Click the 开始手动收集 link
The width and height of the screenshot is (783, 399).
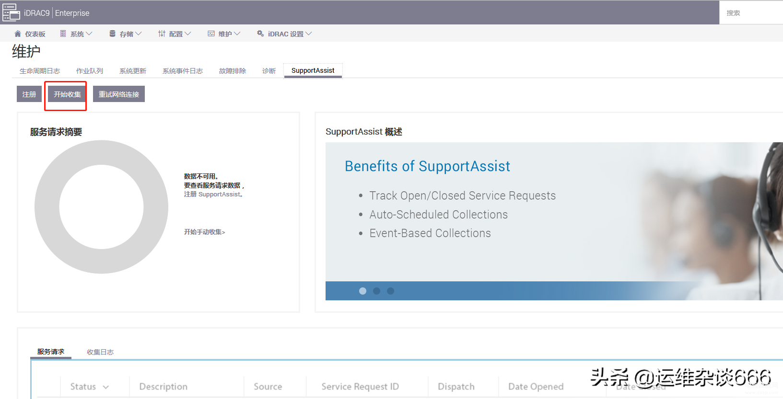205,232
